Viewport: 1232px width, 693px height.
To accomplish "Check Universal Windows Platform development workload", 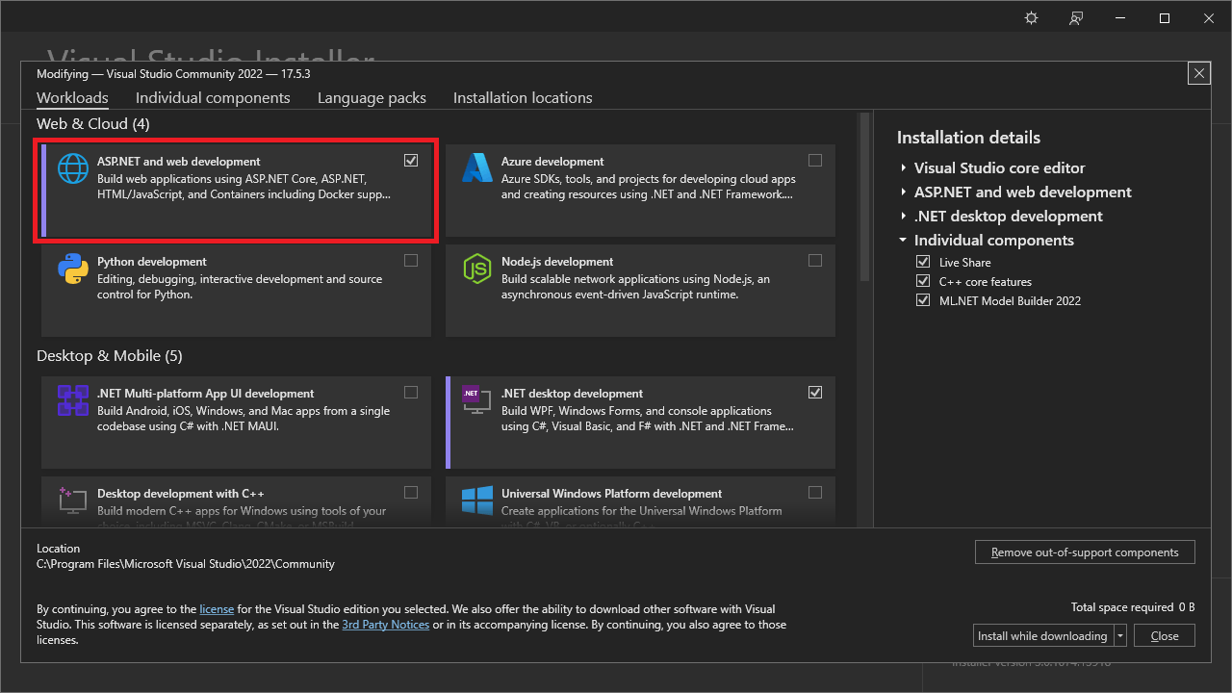I will 815,493.
